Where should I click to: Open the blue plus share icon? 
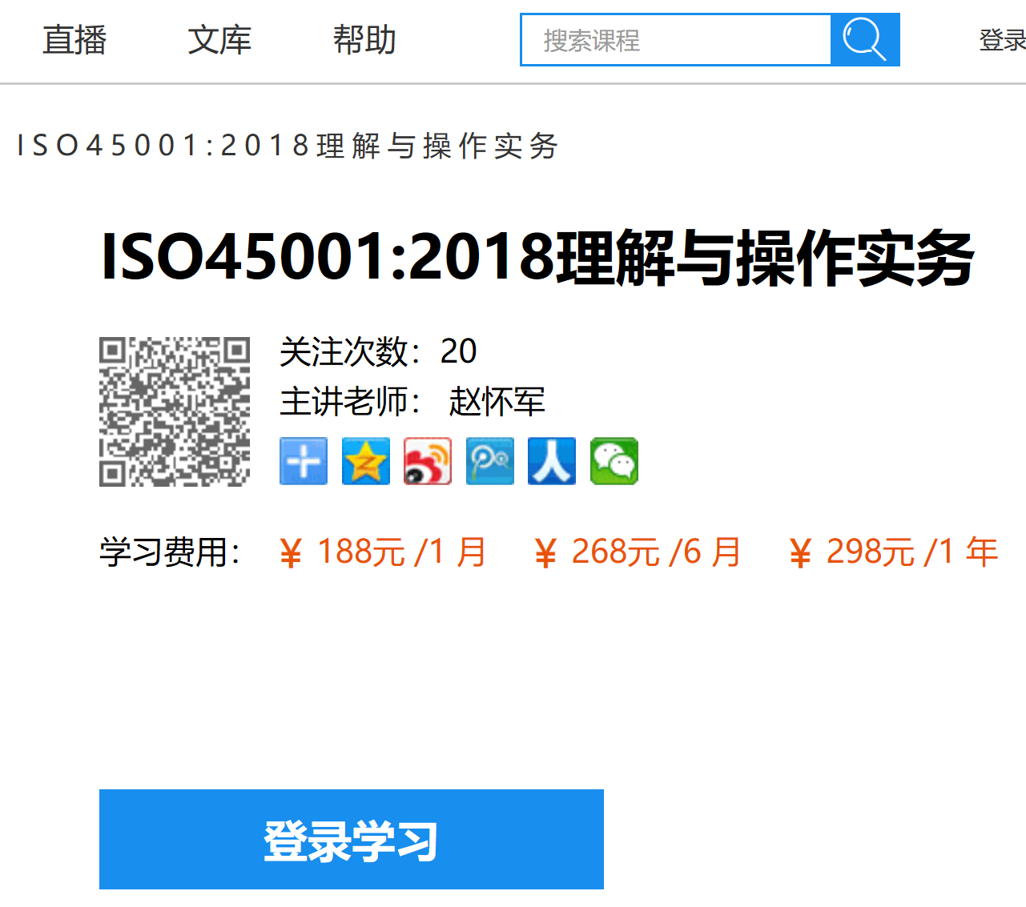tap(304, 461)
